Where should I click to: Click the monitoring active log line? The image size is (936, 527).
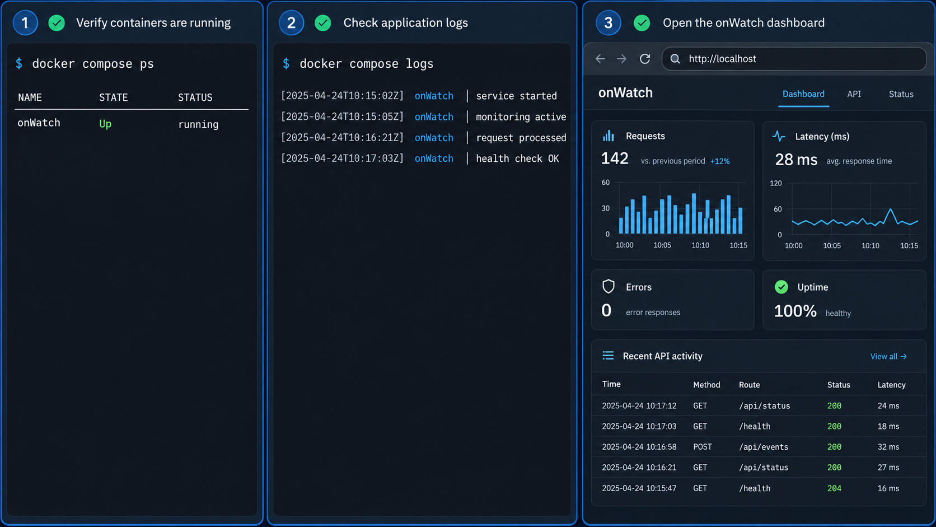[x=424, y=116]
